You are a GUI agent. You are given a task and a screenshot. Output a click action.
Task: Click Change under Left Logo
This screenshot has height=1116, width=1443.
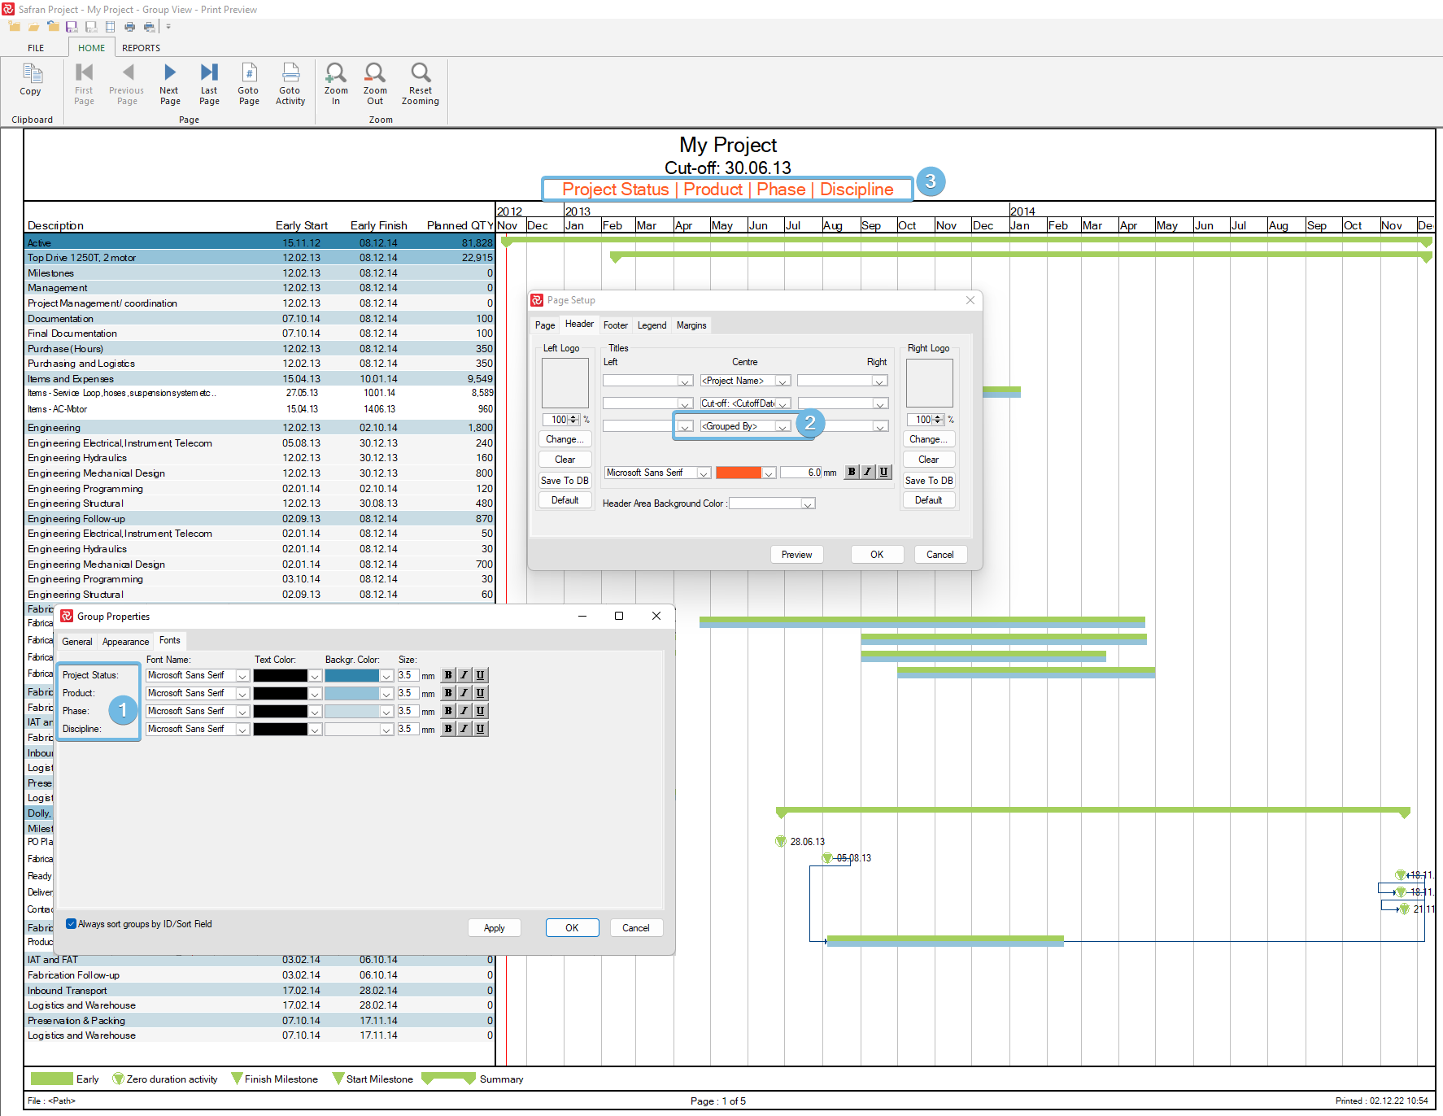(x=565, y=439)
